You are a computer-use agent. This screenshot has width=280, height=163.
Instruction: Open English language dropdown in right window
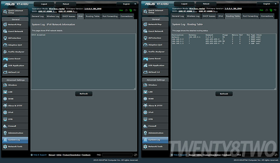point(267,4)
